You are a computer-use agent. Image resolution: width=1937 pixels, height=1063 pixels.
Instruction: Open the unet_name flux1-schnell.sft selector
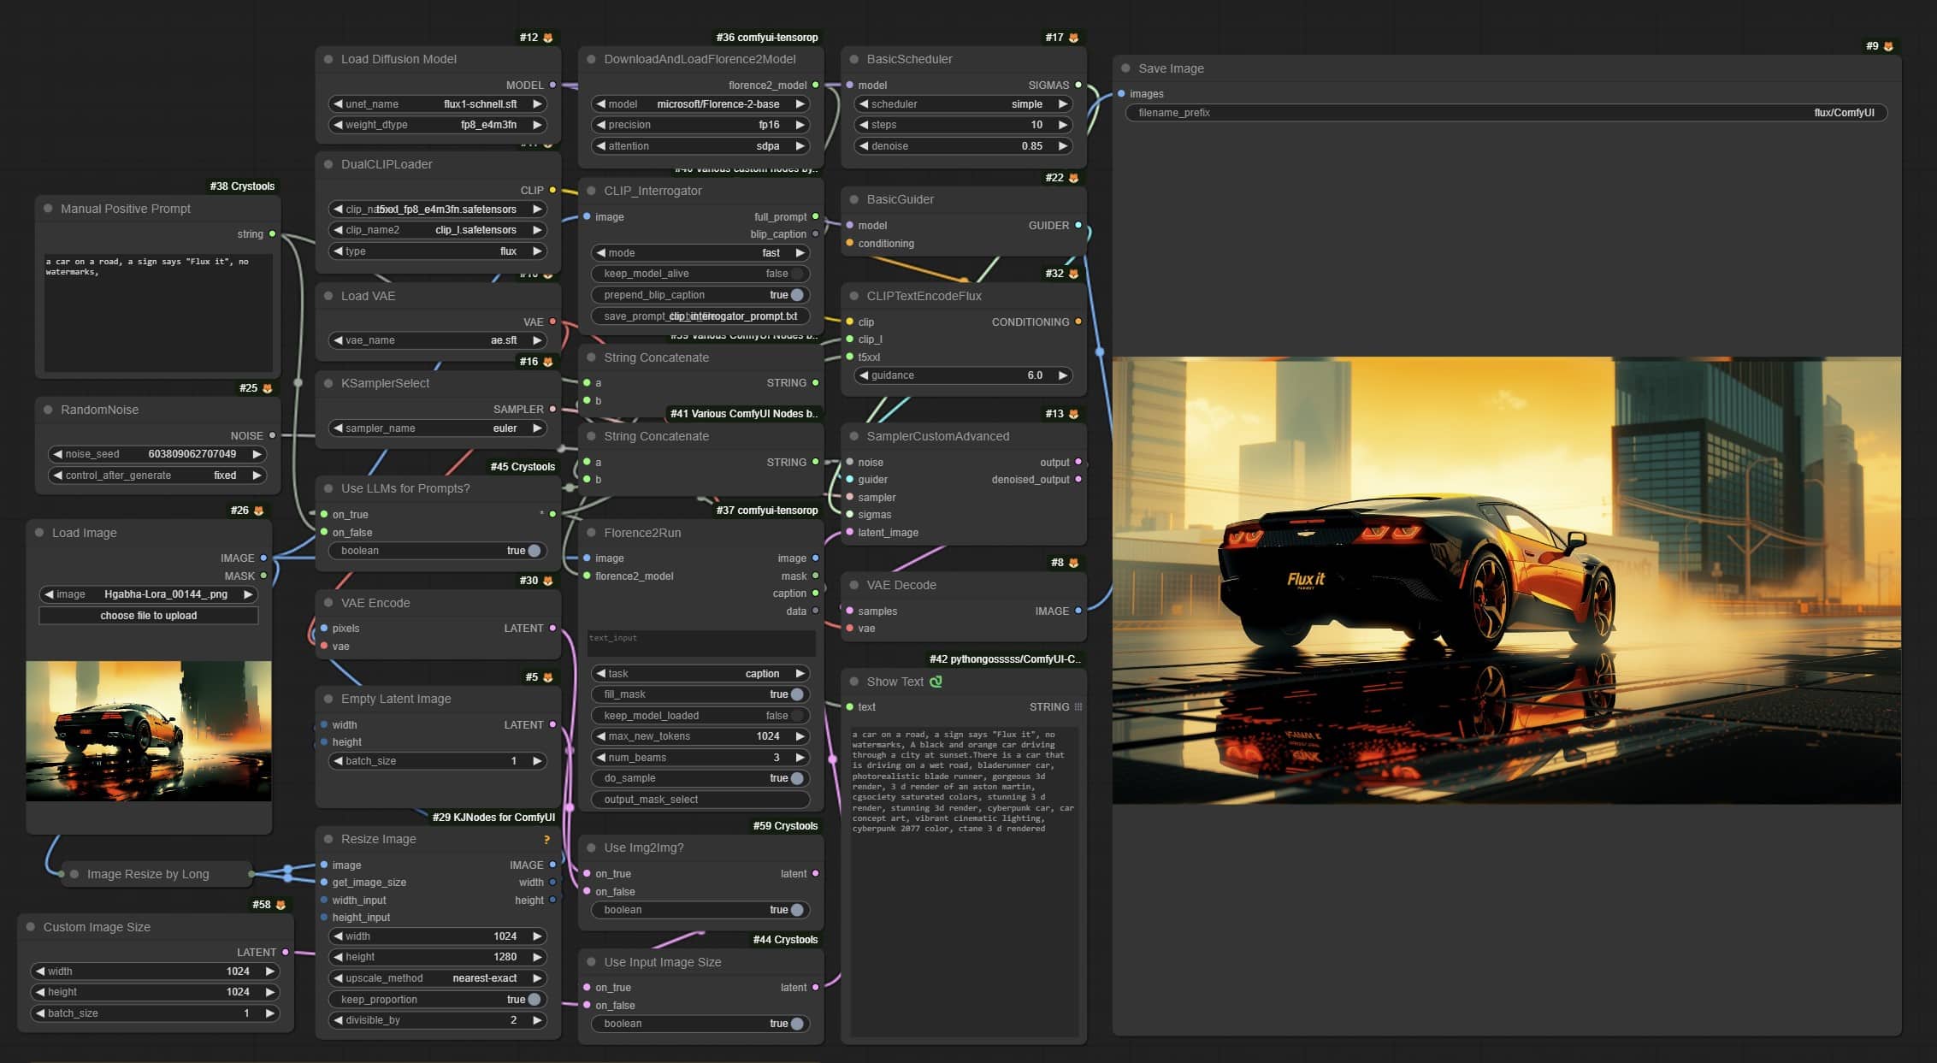point(437,104)
